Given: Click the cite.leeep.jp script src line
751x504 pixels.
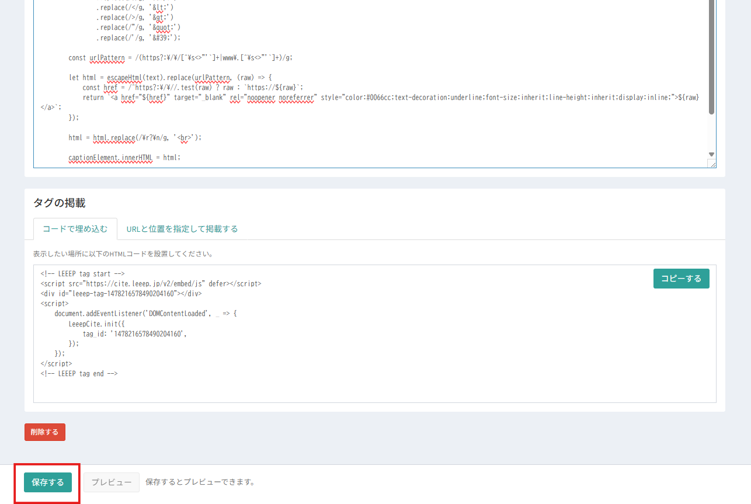Looking at the screenshot, I should pos(151,283).
